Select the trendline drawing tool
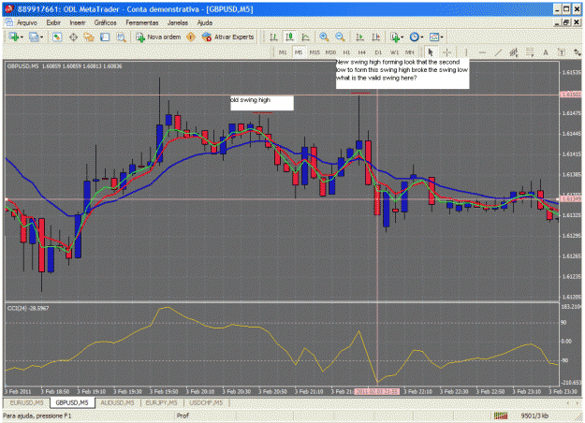585x423 pixels. (x=498, y=52)
